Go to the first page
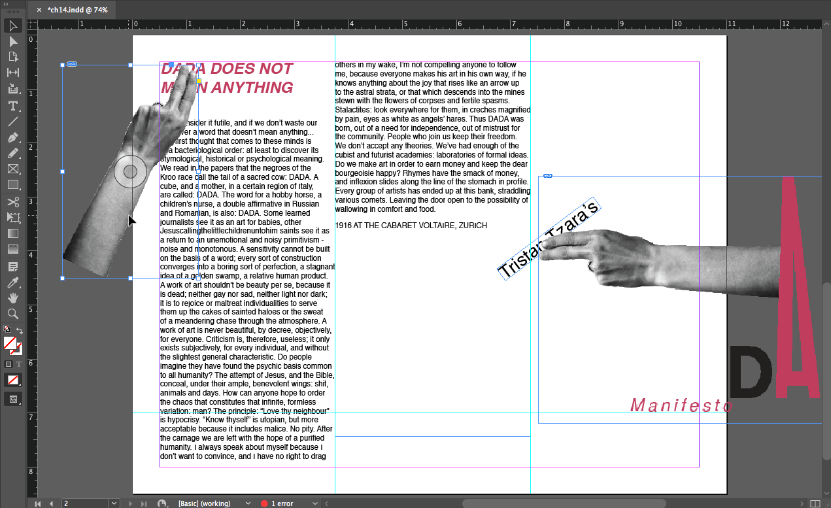Image resolution: width=831 pixels, height=508 pixels. (x=38, y=503)
